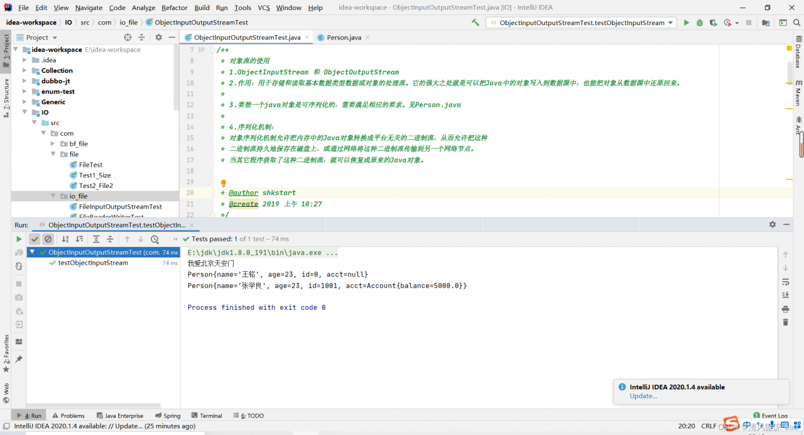Open Project Structure icon in toolbar

click(766, 23)
